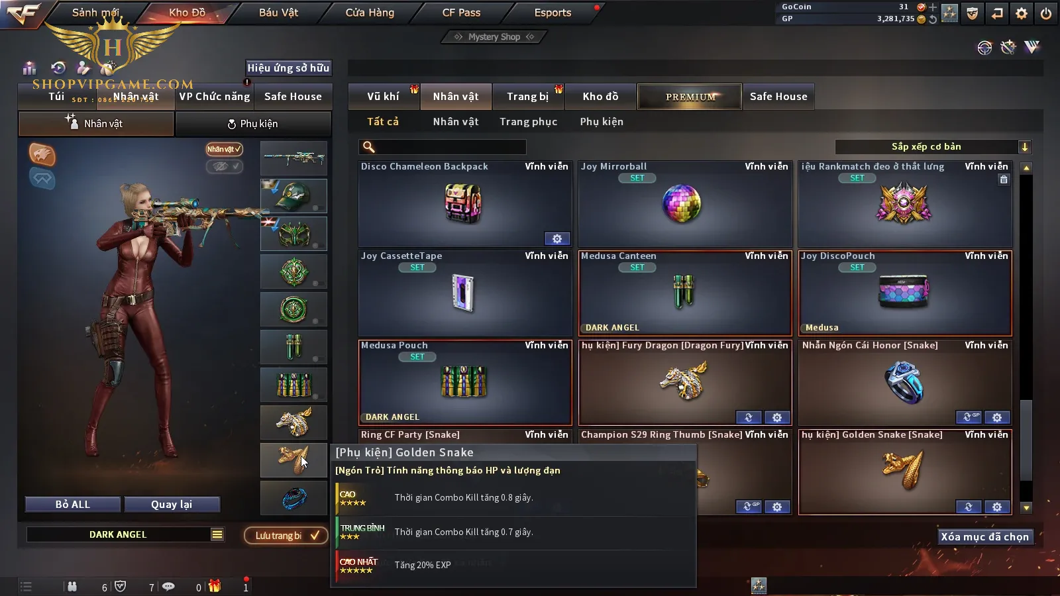Switch to the PREMIUM tab

point(690,97)
